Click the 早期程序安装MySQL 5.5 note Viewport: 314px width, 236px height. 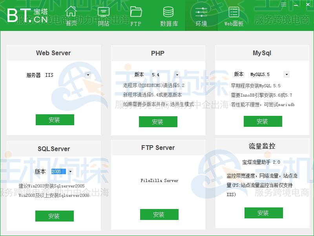(256, 86)
